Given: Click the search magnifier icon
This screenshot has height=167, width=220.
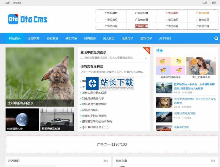Looking at the screenshot, I should coord(216,38).
